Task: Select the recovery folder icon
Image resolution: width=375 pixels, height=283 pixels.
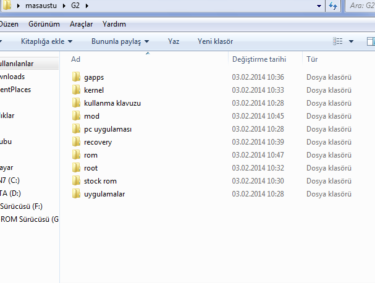Action: click(76, 141)
